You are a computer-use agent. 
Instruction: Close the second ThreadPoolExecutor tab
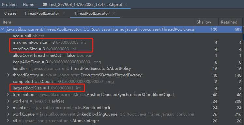point(114,13)
